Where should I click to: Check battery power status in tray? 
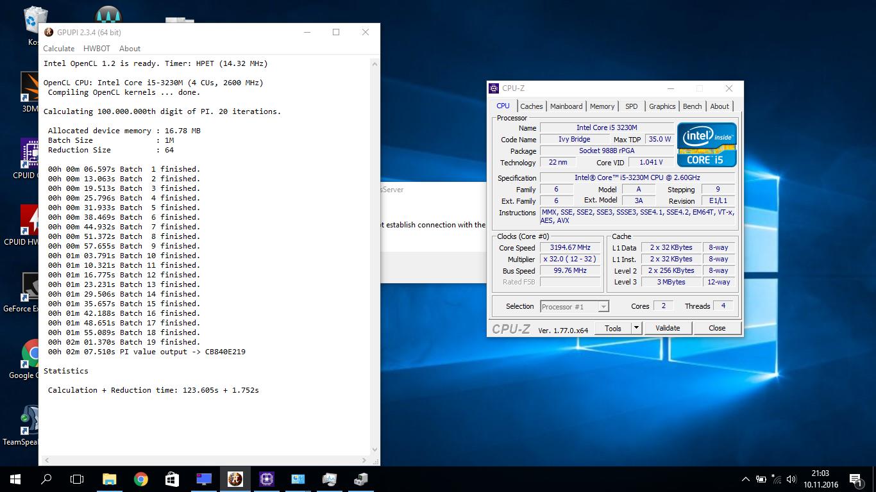[761, 479]
